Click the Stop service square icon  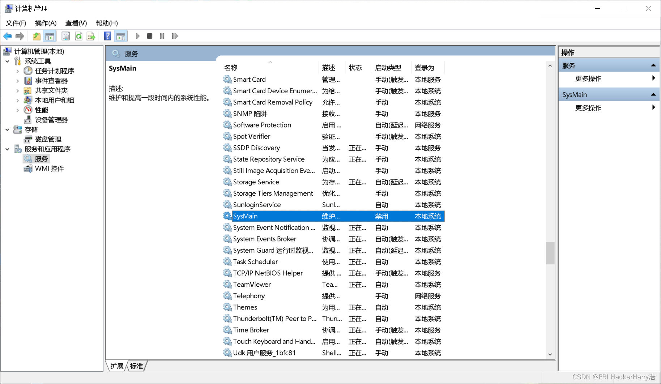(x=150, y=36)
